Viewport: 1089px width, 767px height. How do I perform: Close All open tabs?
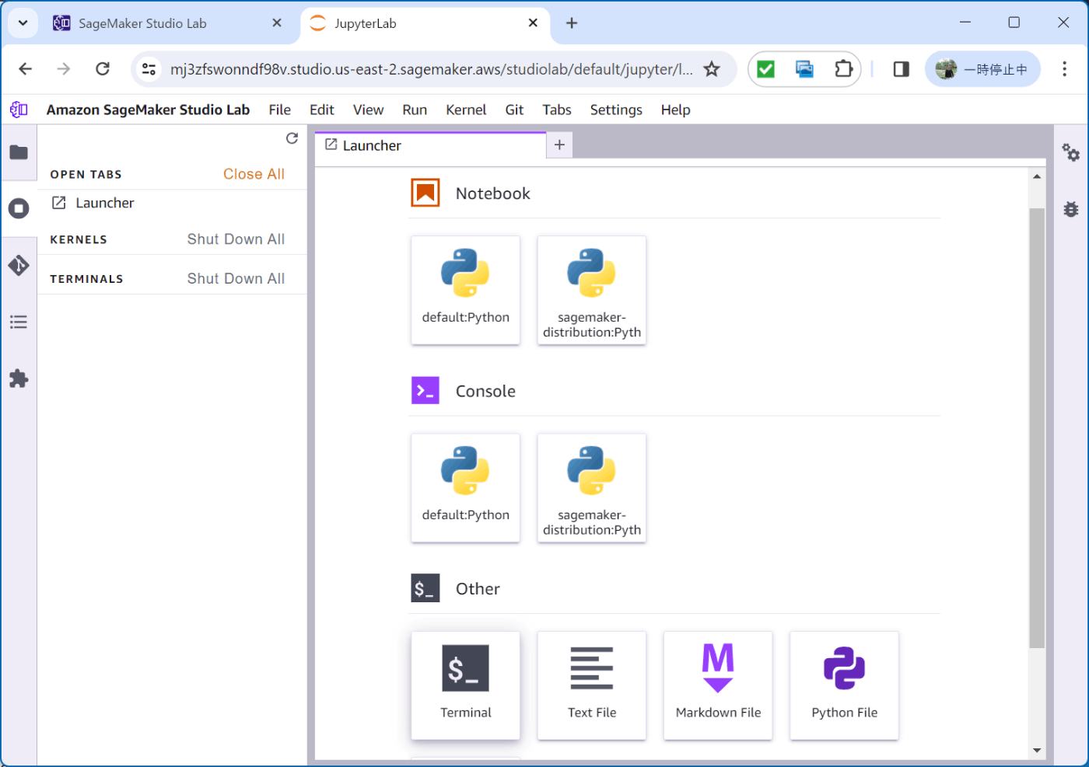pos(254,174)
